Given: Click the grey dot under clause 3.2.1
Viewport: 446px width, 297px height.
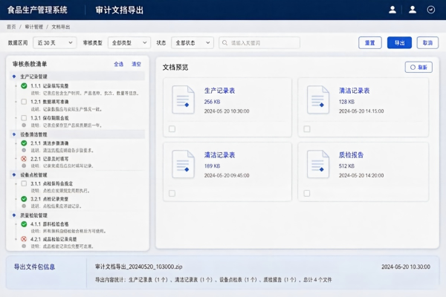Looking at the screenshot, I should point(24,206).
